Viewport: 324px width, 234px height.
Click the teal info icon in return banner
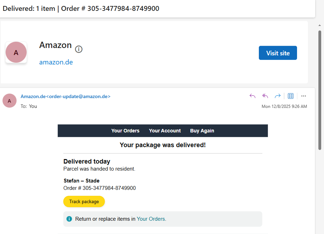point(69,219)
